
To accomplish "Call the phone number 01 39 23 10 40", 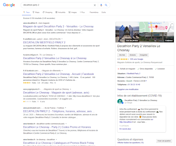I will (x=134, y=85).
